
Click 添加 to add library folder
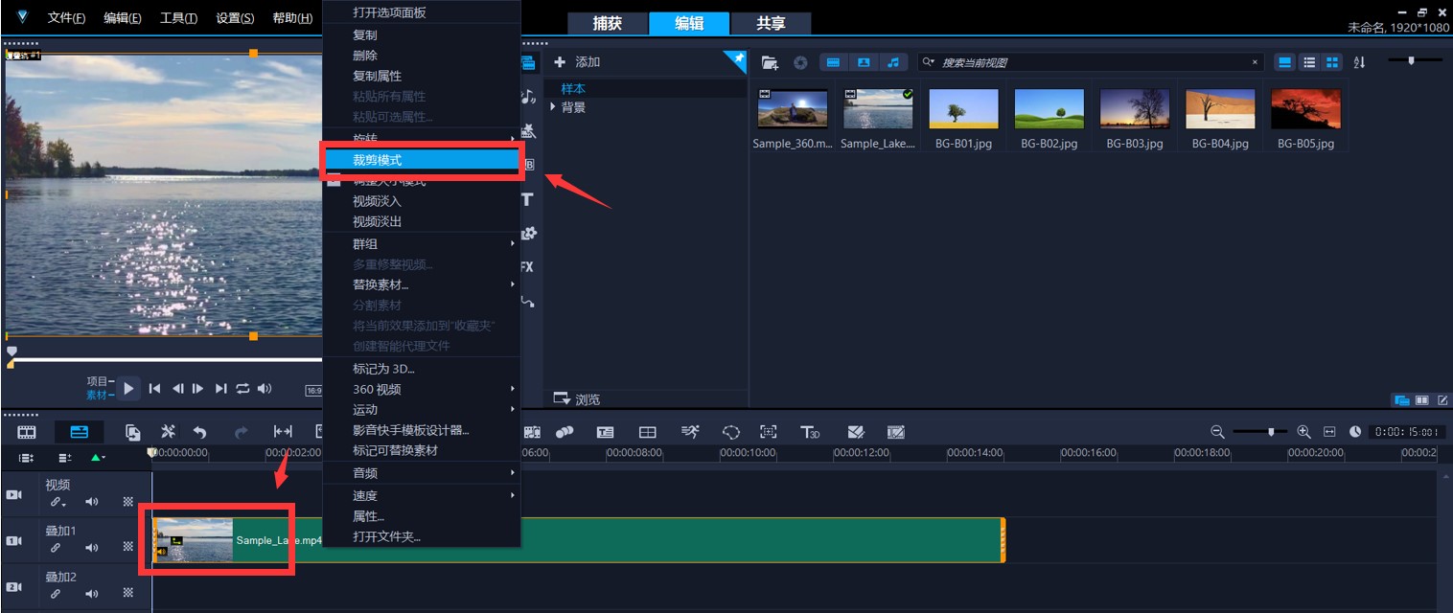tap(577, 62)
